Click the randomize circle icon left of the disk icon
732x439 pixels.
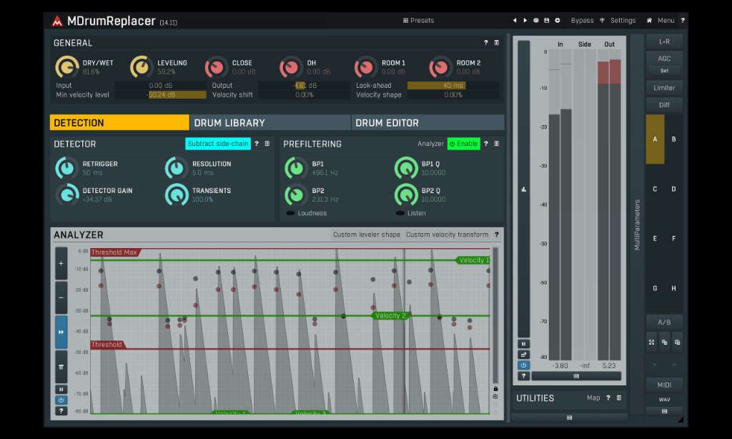pyautogui.click(x=536, y=21)
